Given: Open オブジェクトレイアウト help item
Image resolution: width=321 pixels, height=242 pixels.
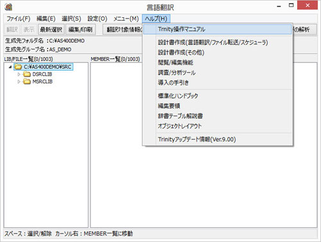Looking at the screenshot, I should coord(218,126).
